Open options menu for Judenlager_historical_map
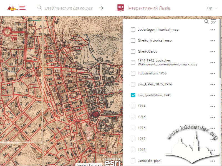222x166 pixels. coord(213,30)
